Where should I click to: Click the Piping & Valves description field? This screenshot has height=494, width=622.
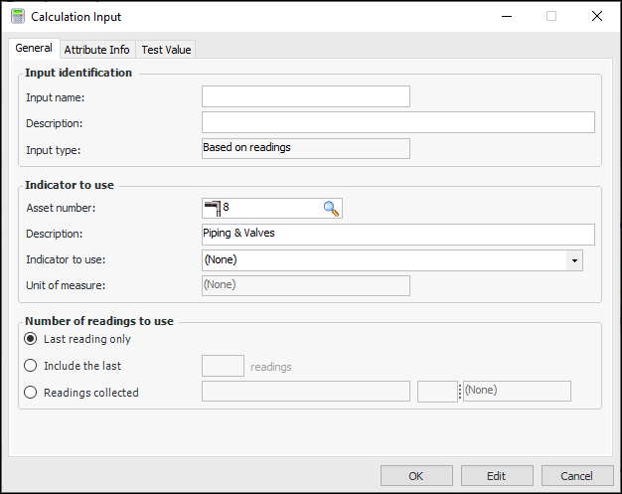(397, 235)
